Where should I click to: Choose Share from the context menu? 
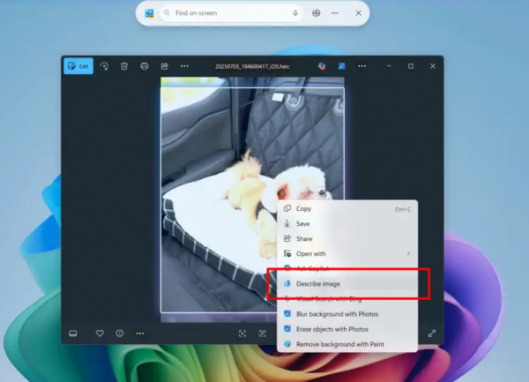click(x=347, y=239)
